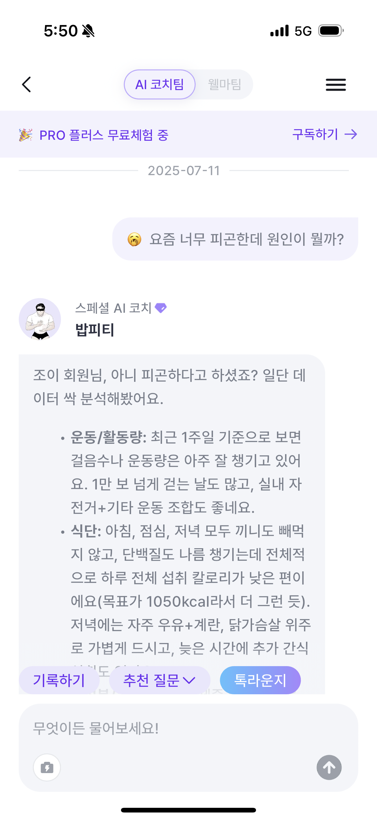This screenshot has width=377, height=820.
Task: Tap the 기록하기 button
Action: pyautogui.click(x=59, y=680)
